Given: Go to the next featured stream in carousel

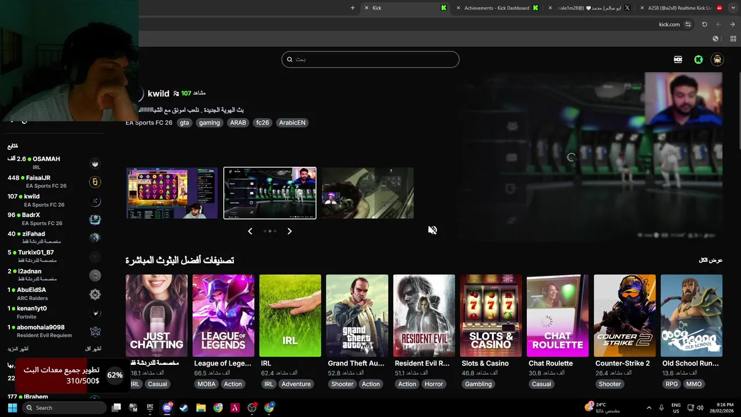Looking at the screenshot, I should pos(289,231).
